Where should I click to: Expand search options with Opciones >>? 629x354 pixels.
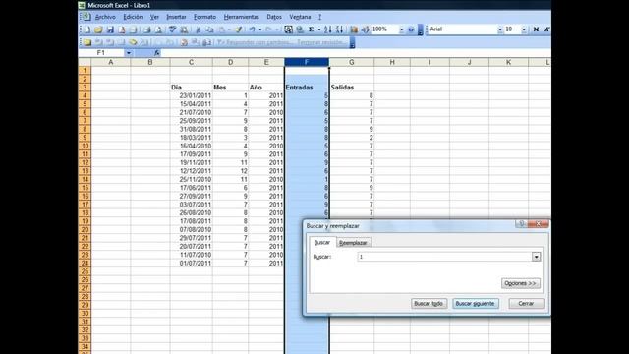(x=520, y=283)
